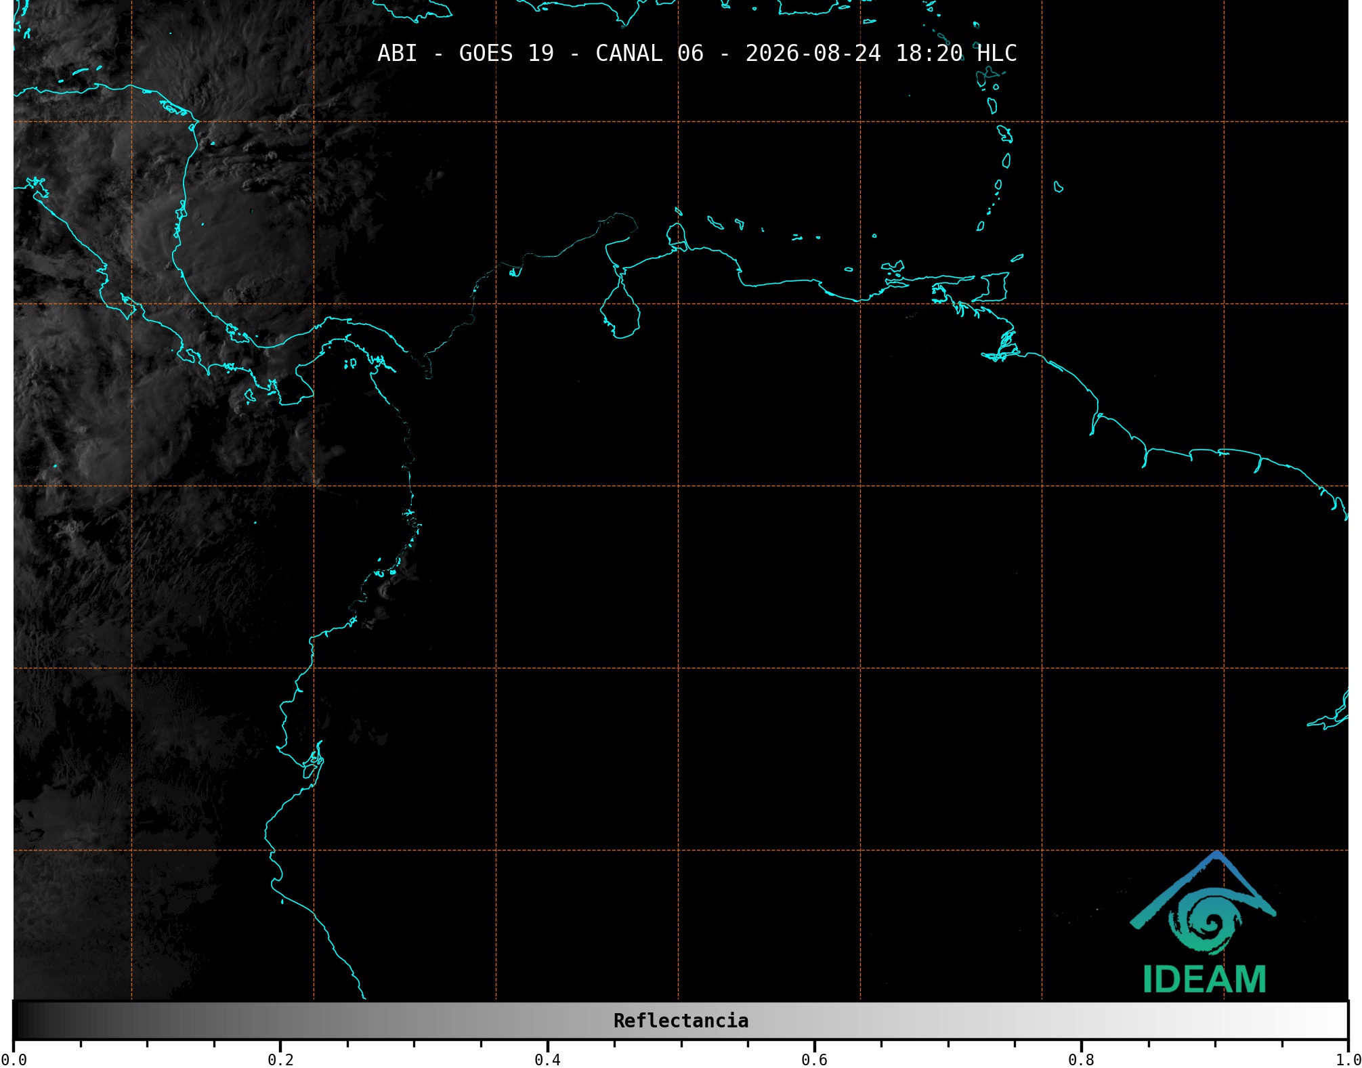Click the IDEAM text under the logo

pos(1204,979)
